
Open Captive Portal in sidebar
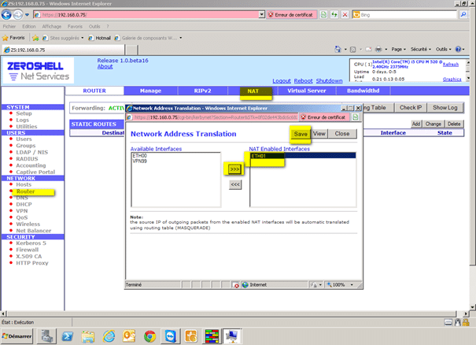click(x=35, y=172)
